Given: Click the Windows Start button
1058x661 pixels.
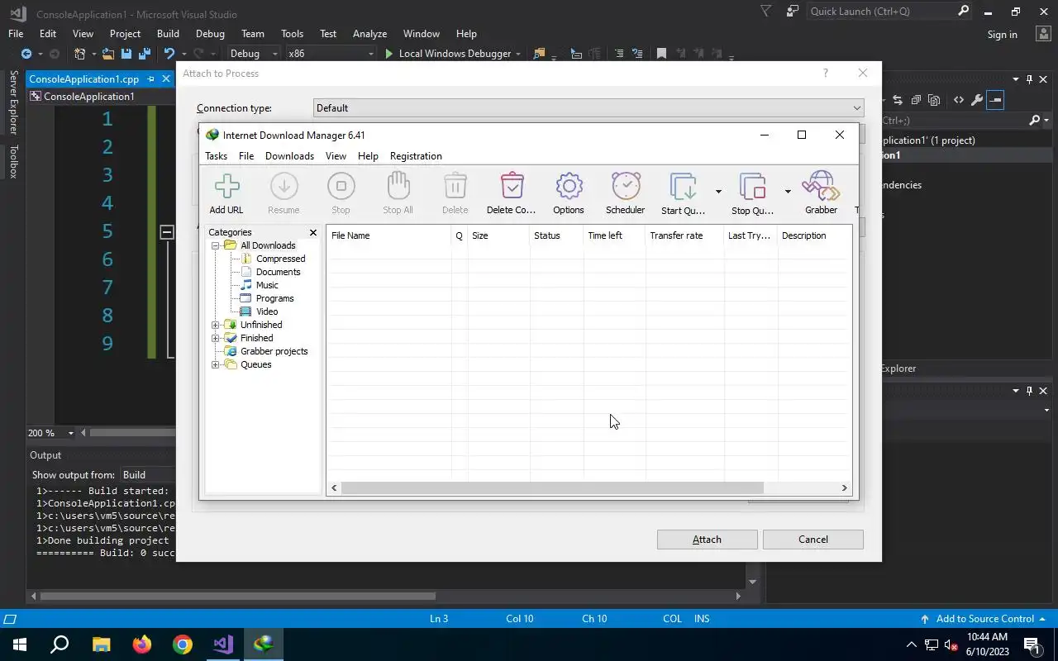Looking at the screenshot, I should point(20,644).
